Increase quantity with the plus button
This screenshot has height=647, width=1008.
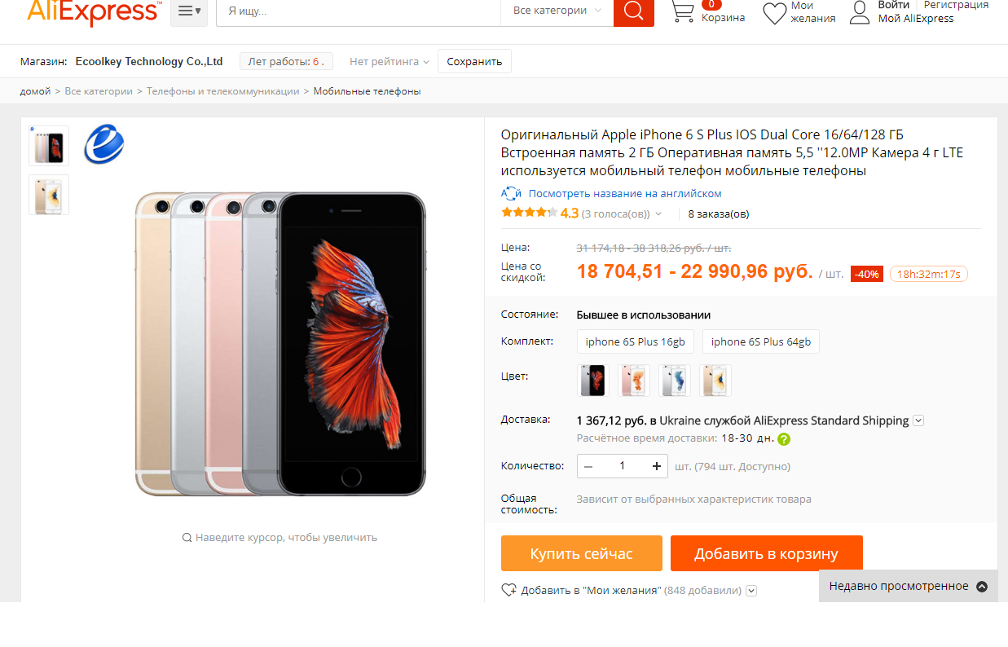[657, 466]
